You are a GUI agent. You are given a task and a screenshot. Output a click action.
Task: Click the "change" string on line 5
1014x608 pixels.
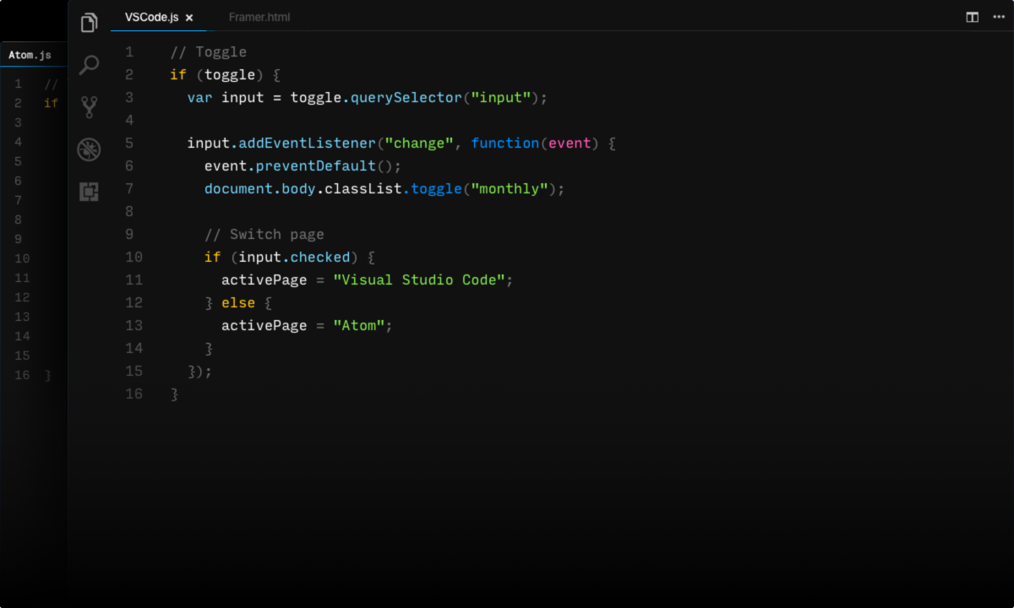pyautogui.click(x=419, y=144)
